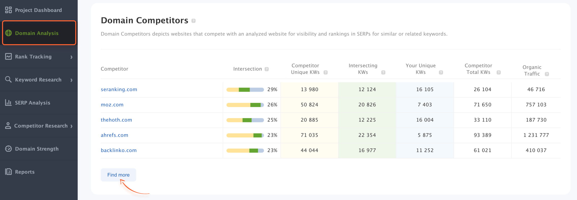Open the moz.com competitor link

coord(112,105)
